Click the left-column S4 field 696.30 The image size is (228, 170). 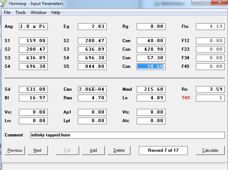click(33, 66)
